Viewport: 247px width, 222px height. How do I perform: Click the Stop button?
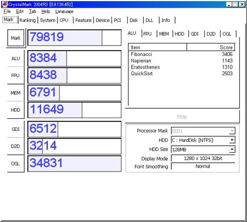pos(182,116)
